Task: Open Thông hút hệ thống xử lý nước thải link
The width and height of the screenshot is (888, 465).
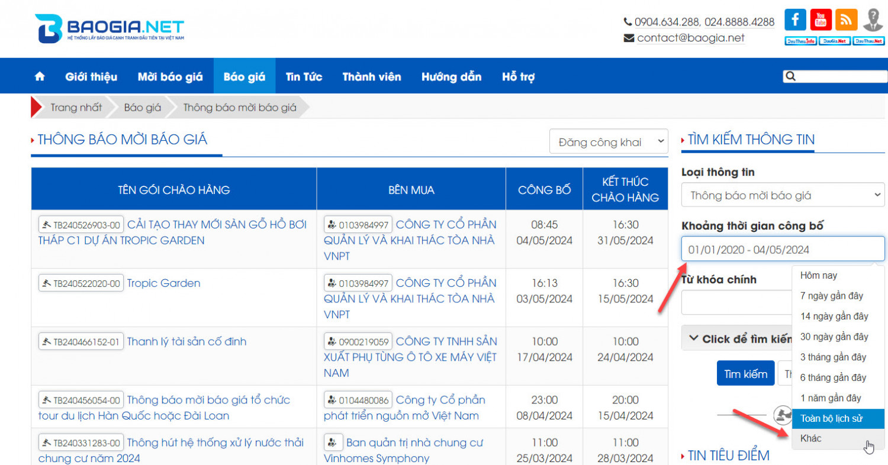Action: pyautogui.click(x=171, y=450)
